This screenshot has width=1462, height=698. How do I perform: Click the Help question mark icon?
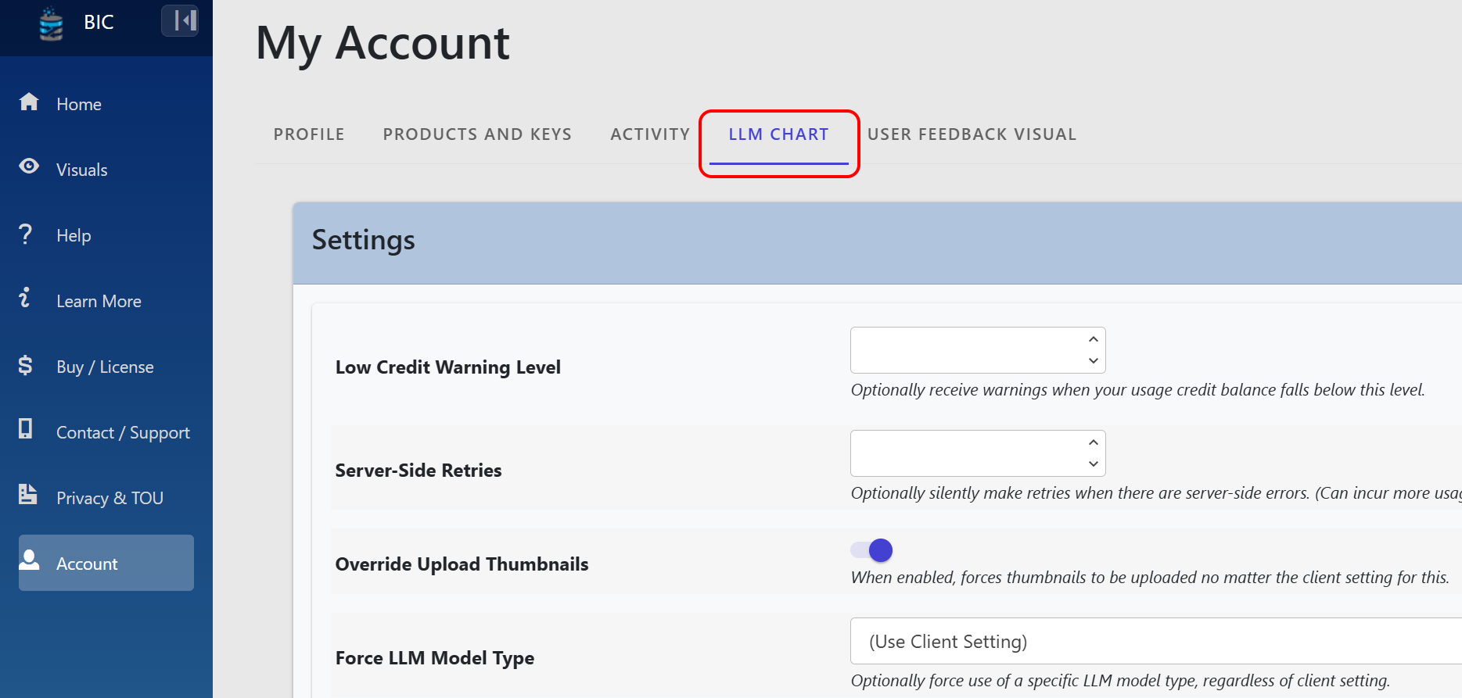pos(26,233)
